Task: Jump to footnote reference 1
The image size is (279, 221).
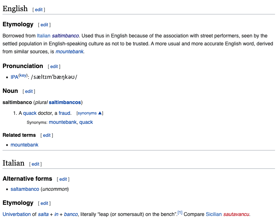Action: tap(180, 213)
